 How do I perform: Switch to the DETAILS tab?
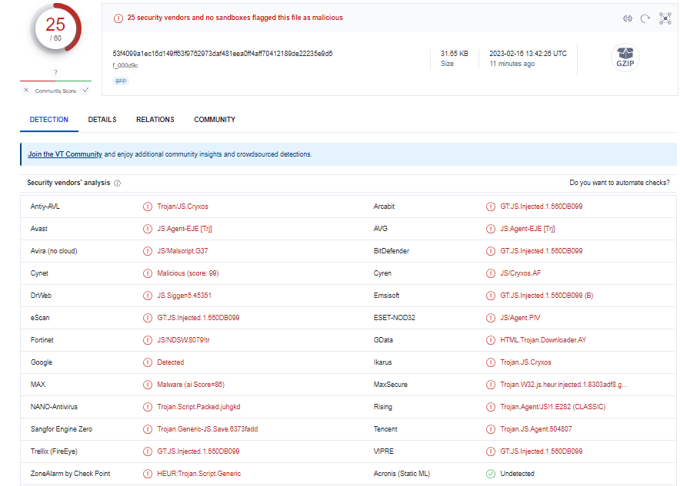click(x=102, y=120)
